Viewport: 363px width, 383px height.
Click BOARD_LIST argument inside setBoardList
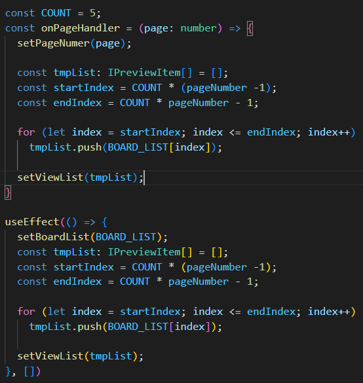126,237
